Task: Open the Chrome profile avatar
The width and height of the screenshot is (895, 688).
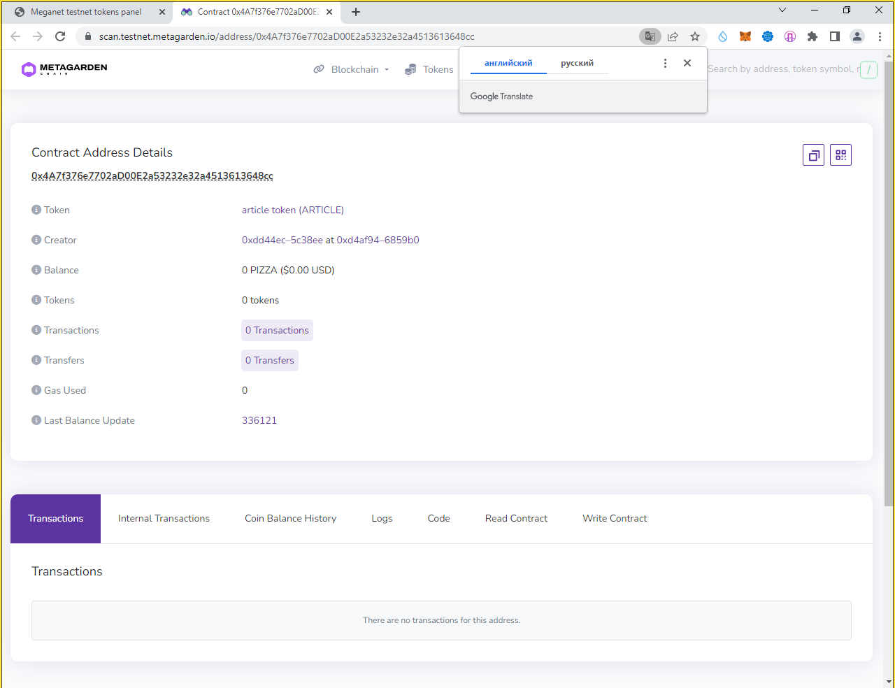Action: click(x=857, y=36)
